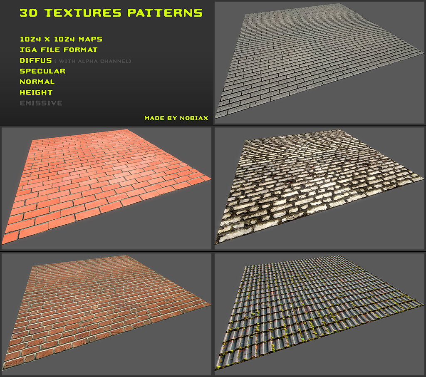426x377 pixels.
Task: Expand the 1024 X 1024 MAPS entry
Action: click(61, 39)
